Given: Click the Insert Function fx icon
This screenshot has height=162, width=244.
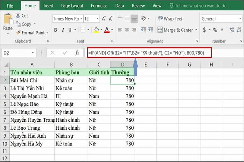Looking at the screenshot, I should [x=77, y=53].
